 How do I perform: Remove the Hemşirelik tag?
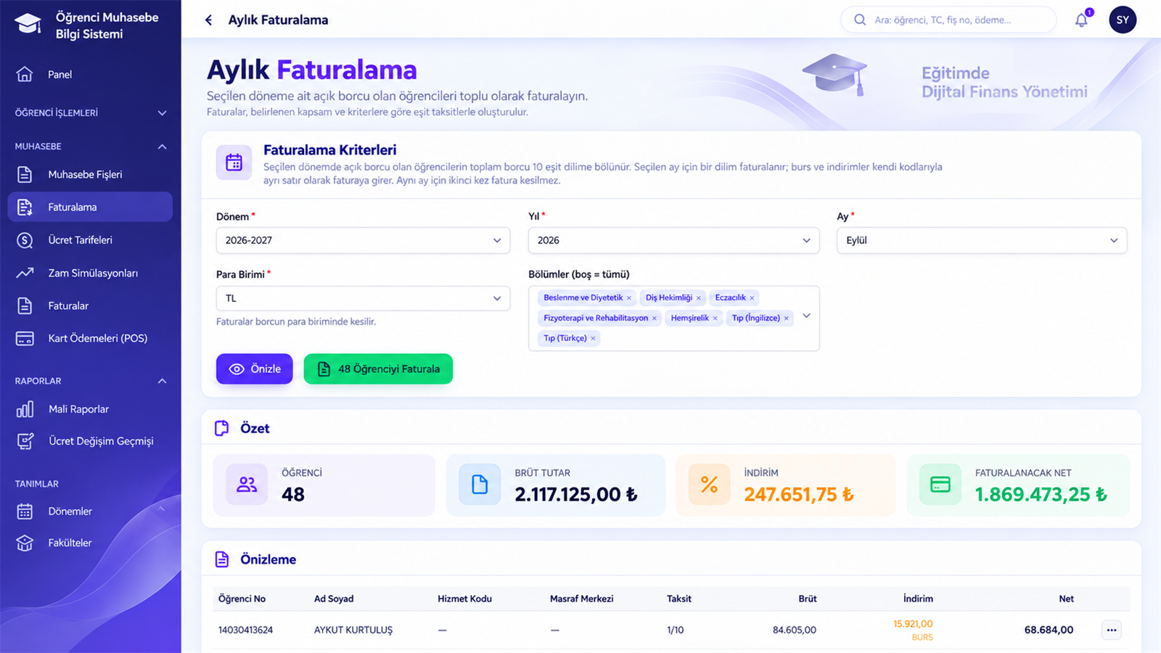pos(715,319)
